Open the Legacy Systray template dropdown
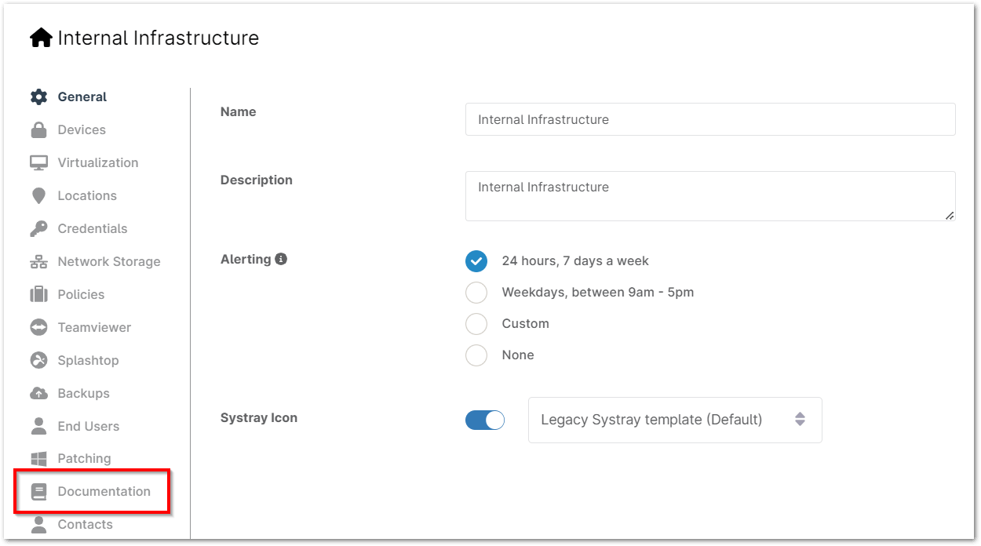Image resolution: width=981 pixels, height=546 pixels. [x=674, y=420]
